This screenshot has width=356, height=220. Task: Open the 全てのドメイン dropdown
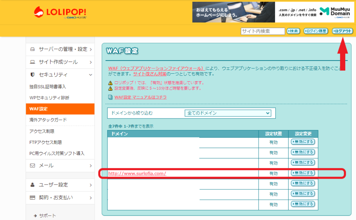[228, 113]
